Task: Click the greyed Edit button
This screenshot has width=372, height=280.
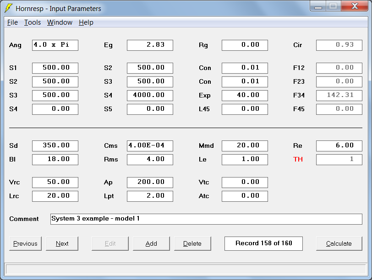Action: pos(110,243)
